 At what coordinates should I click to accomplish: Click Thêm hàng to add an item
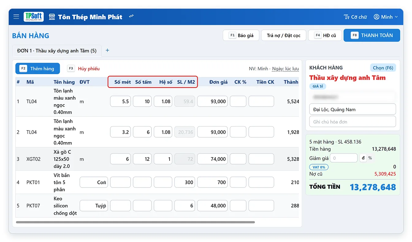(38, 69)
